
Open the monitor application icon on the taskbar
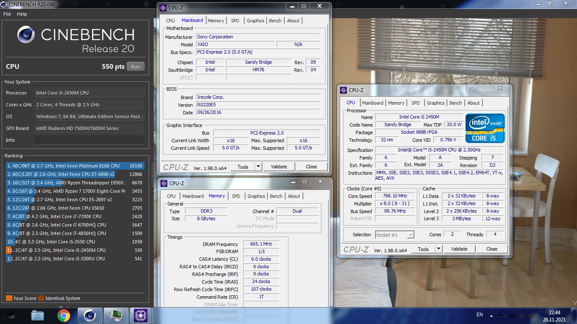115,316
